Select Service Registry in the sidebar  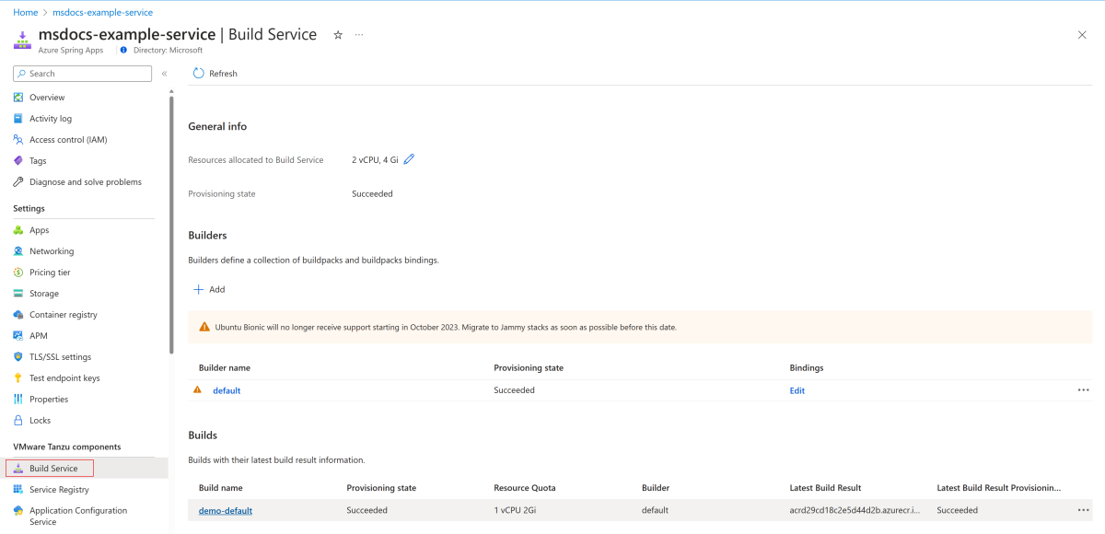59,490
